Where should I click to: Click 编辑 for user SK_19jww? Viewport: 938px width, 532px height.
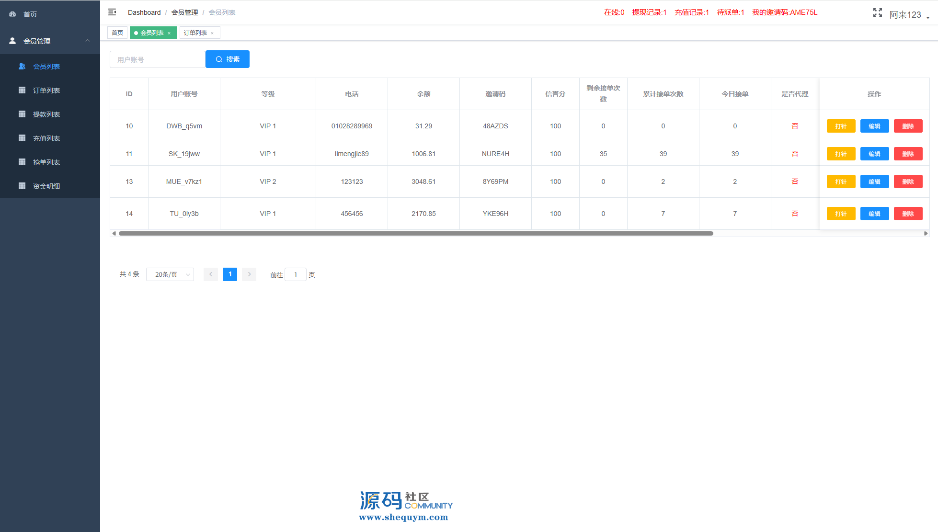(x=874, y=154)
